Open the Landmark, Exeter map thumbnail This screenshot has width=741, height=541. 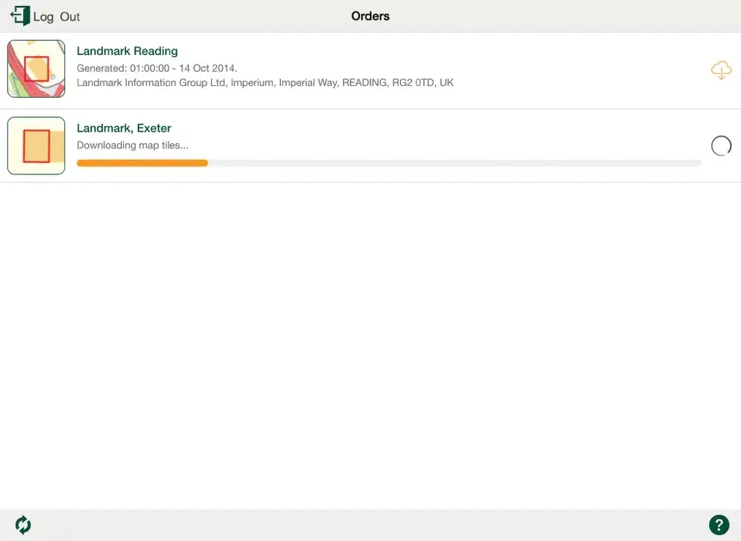(36, 145)
